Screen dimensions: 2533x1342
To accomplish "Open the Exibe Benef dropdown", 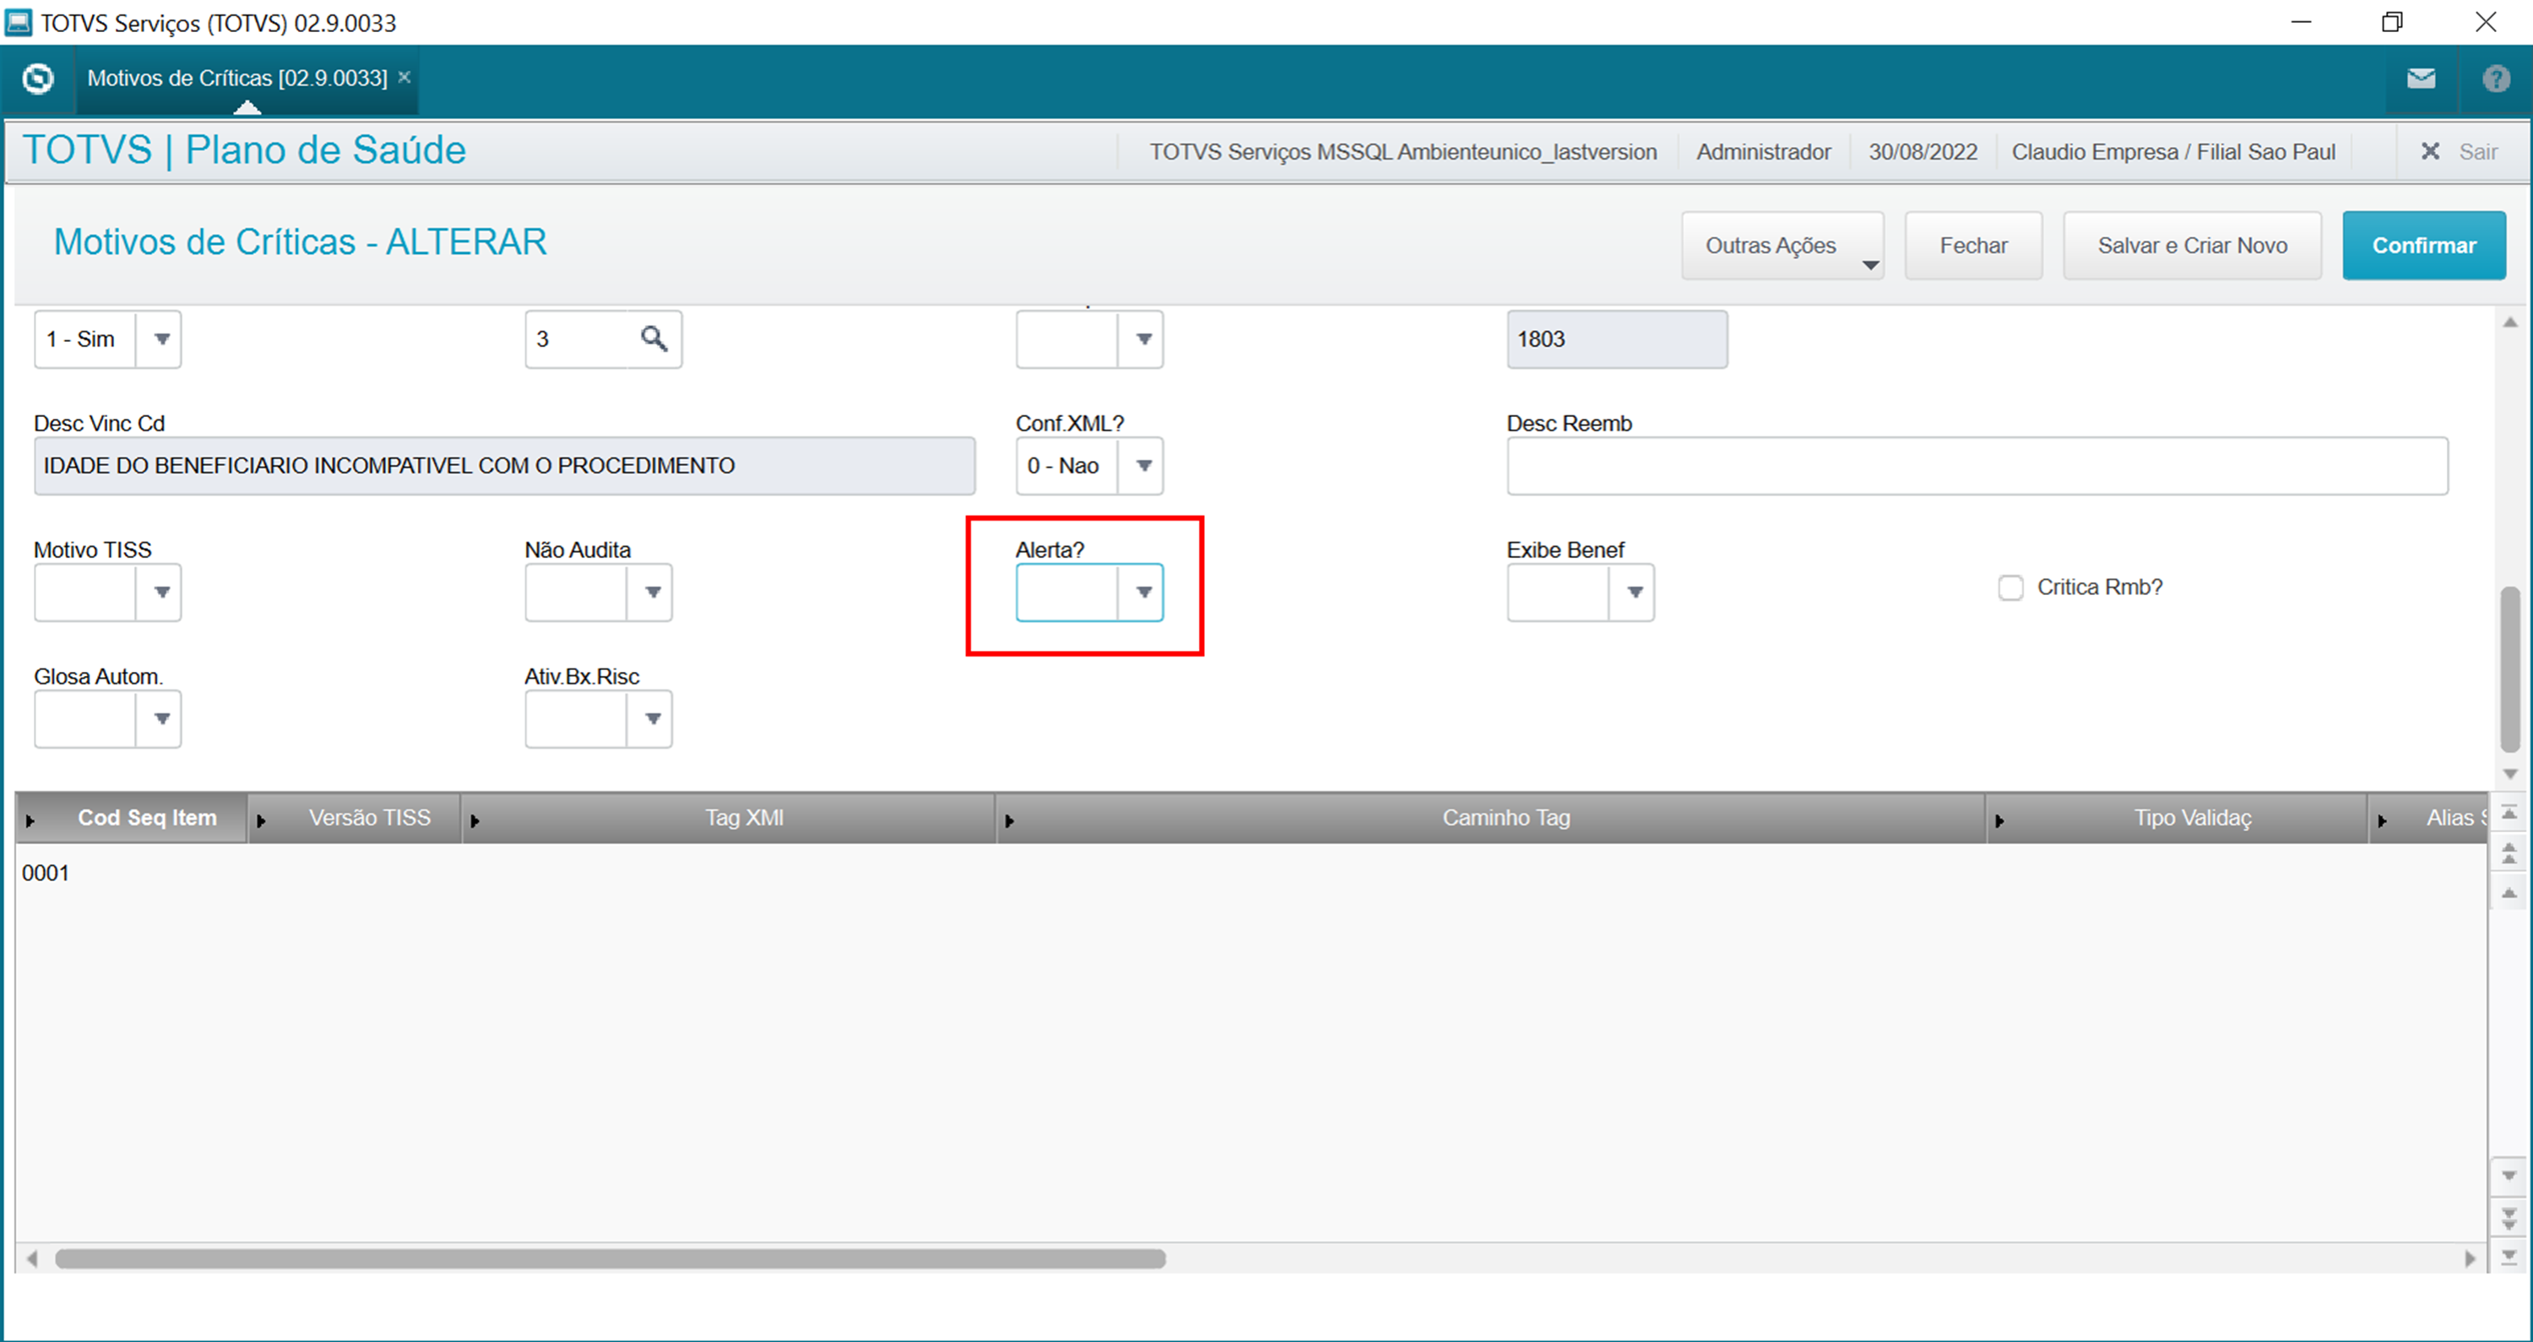I will 1633,592.
